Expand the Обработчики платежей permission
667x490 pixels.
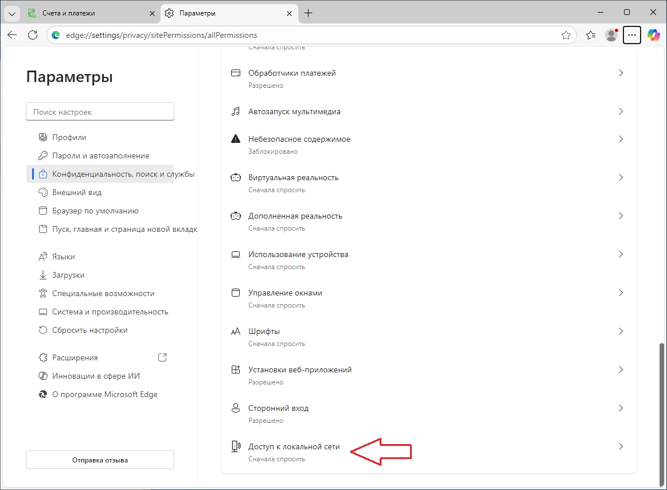click(x=621, y=73)
